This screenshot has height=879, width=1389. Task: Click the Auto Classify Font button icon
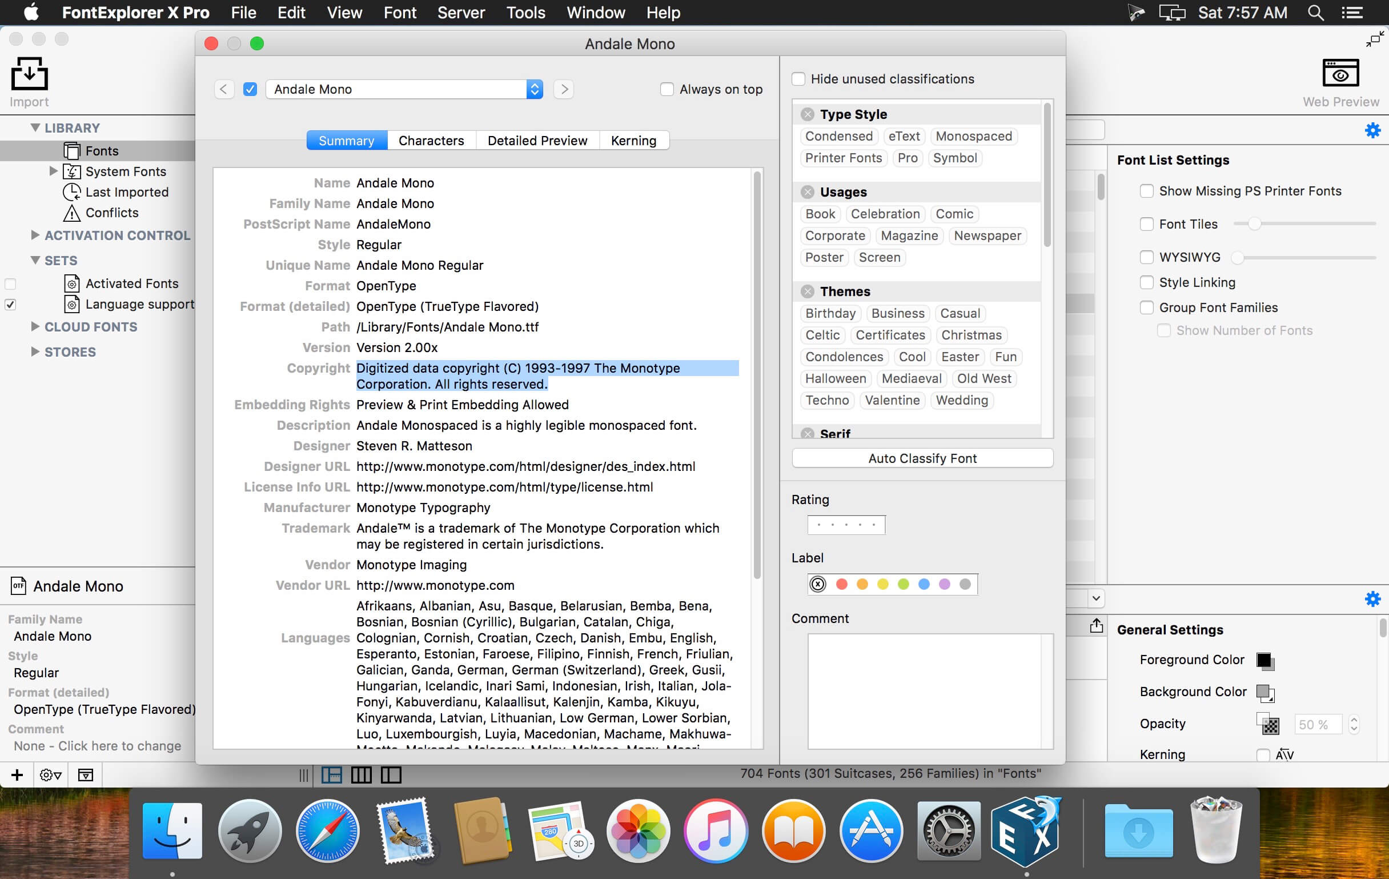(x=922, y=458)
